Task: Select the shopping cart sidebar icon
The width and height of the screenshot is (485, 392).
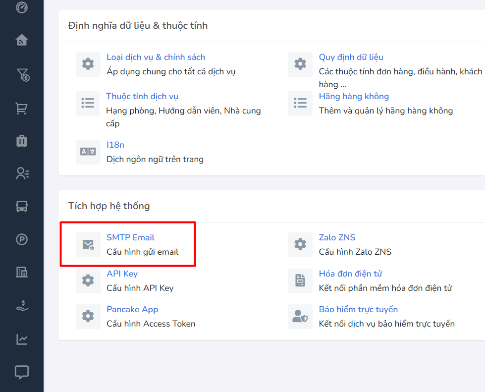Action: point(22,108)
